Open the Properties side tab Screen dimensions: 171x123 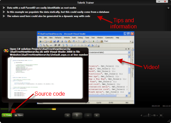tap(133, 72)
